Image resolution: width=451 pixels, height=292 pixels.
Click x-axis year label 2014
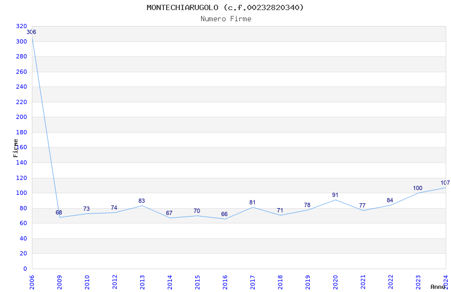(x=170, y=282)
